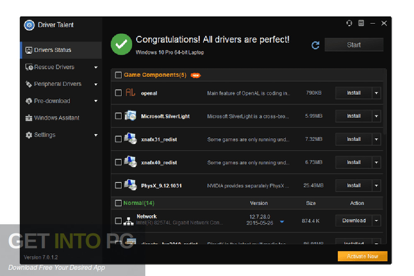Expand the Peripheral Drivers arrow
This screenshot has width=414, height=276.
click(x=96, y=84)
